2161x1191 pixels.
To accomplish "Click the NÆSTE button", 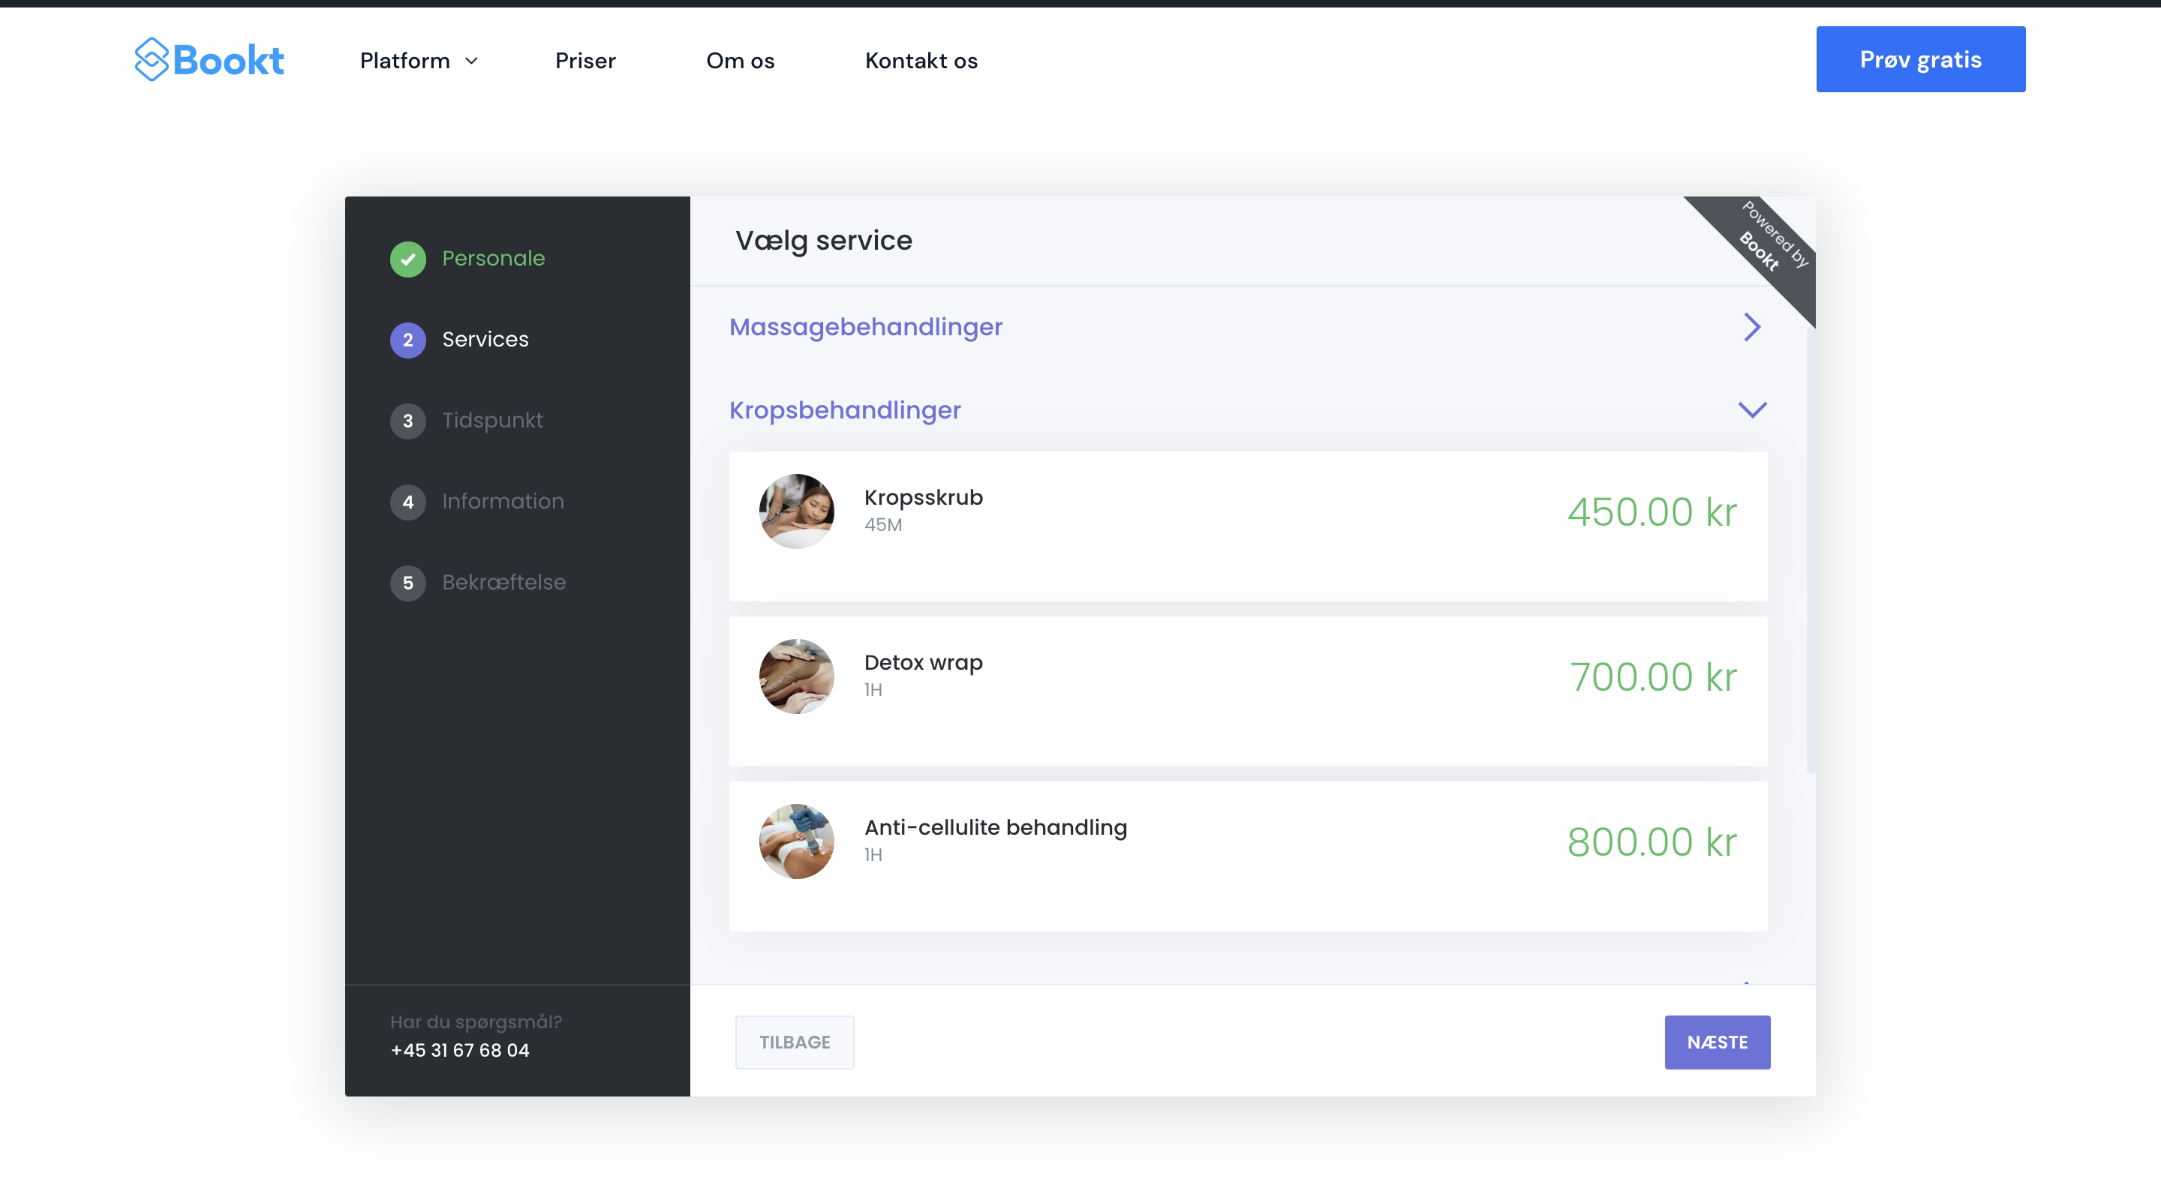I will coord(1716,1042).
